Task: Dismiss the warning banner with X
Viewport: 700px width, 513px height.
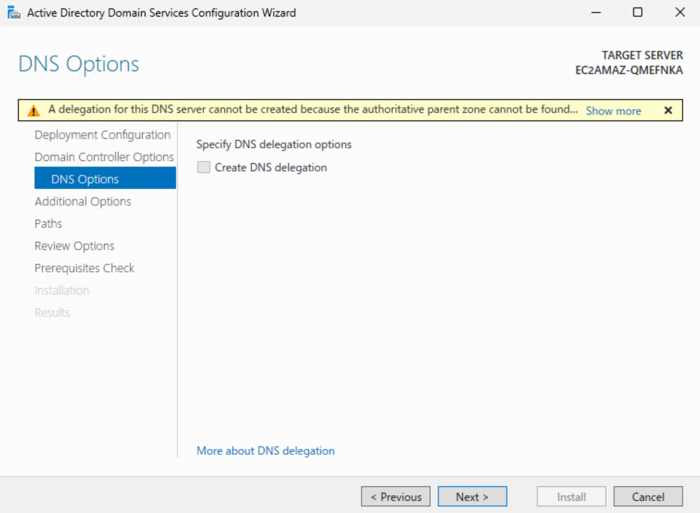Action: pyautogui.click(x=668, y=111)
